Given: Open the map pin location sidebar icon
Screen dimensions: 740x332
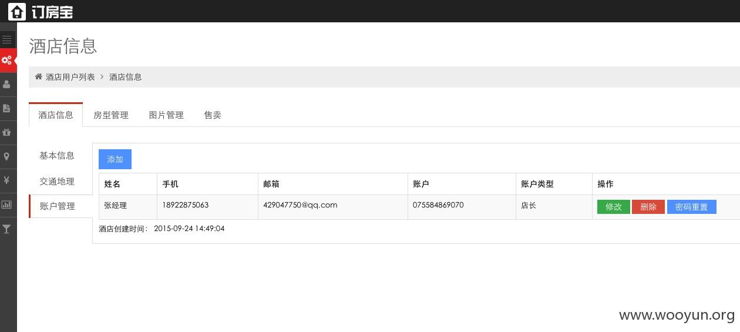Looking at the screenshot, I should coord(7,156).
